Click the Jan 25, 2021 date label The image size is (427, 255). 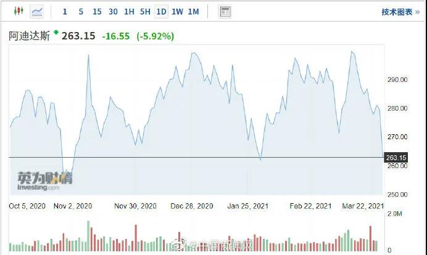248,206
